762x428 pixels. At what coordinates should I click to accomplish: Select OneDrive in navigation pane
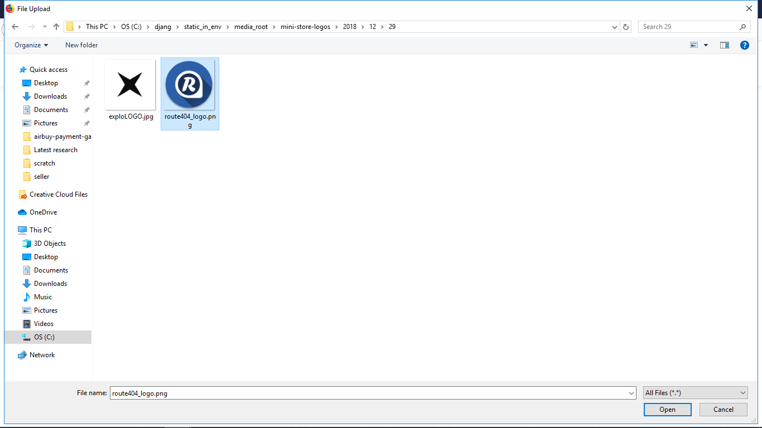click(x=43, y=212)
